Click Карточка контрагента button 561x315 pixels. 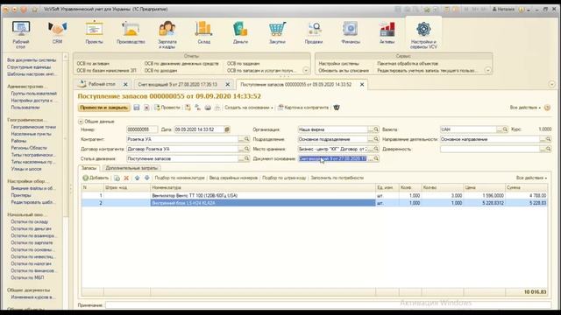[303, 108]
